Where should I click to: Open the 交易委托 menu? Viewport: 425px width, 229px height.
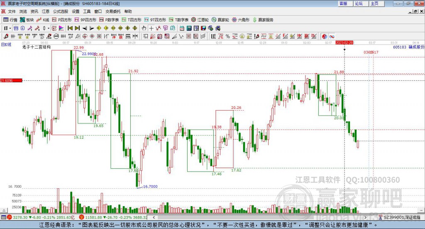coord(113,11)
